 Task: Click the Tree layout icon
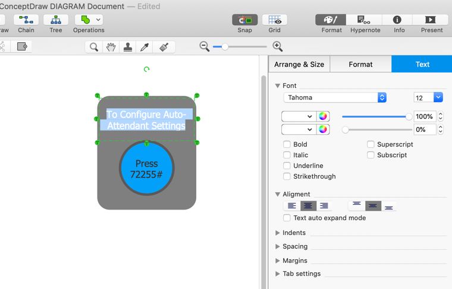pyautogui.click(x=55, y=20)
